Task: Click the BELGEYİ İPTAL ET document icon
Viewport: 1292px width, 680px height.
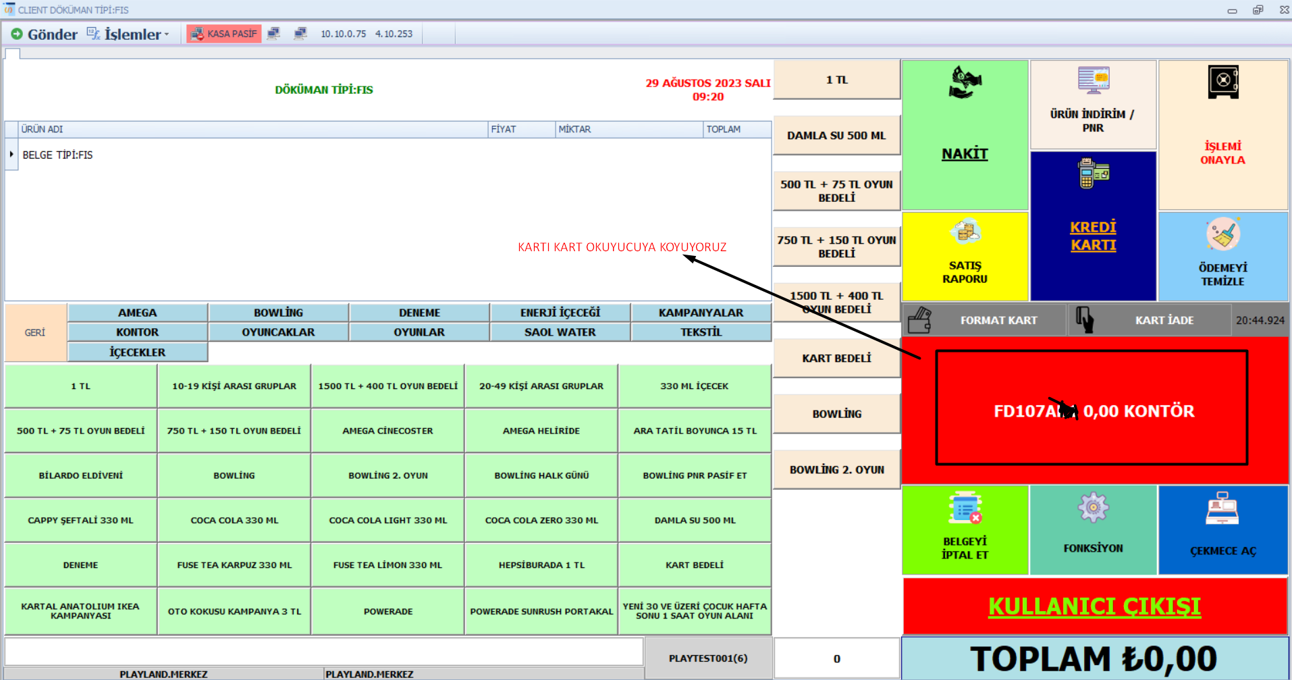Action: (965, 508)
